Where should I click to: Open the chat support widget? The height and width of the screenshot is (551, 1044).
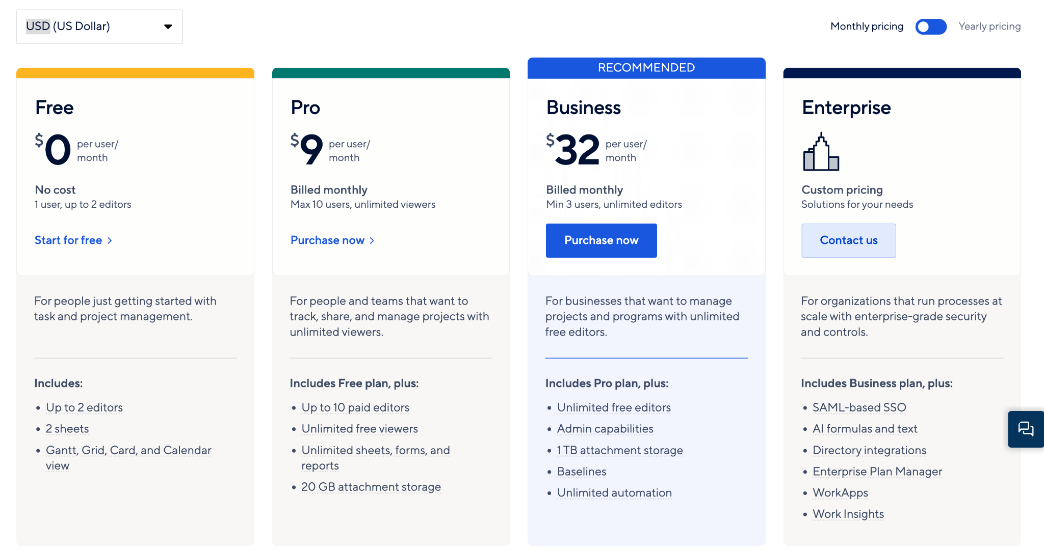[1026, 429]
